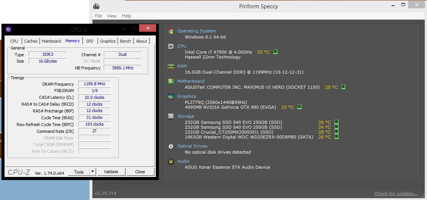Close the CPU-Z window with red X
427x200 pixels.
[147, 28]
